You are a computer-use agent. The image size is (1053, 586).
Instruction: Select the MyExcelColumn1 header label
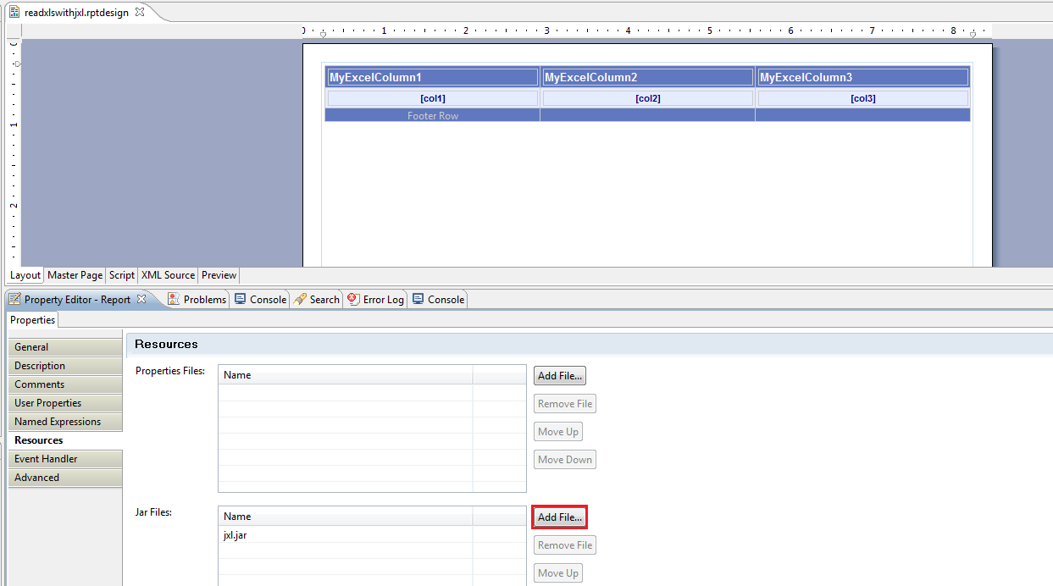coord(432,77)
